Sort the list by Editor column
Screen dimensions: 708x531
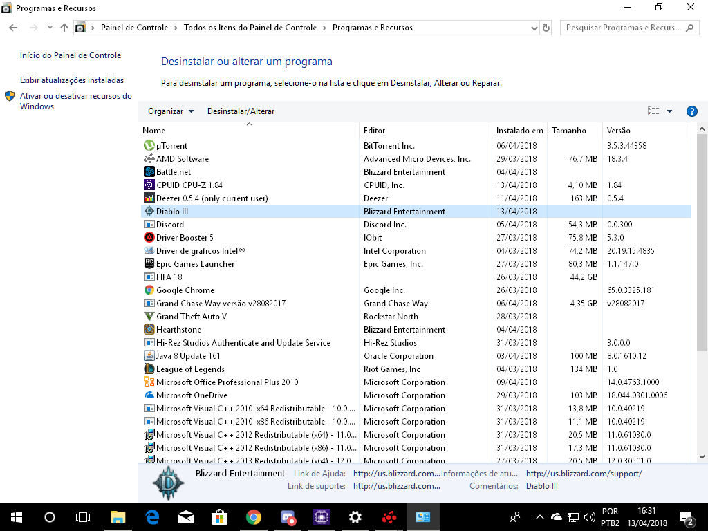[425, 130]
